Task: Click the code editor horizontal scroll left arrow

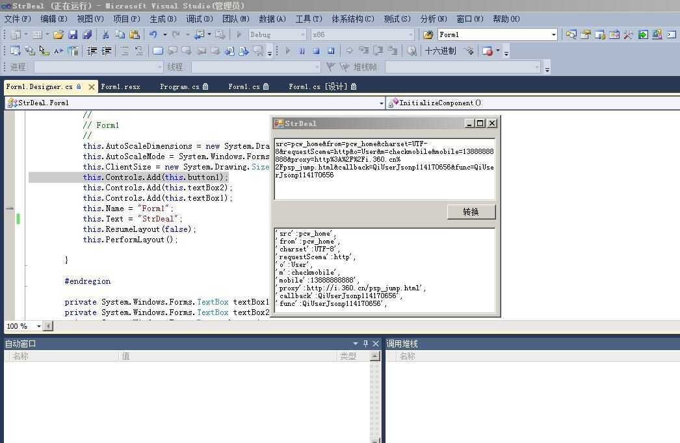Action: [49, 326]
